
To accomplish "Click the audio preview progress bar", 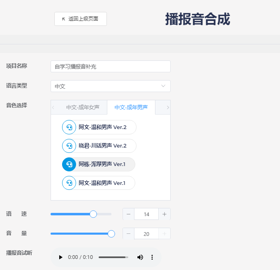I will tap(113, 257).
